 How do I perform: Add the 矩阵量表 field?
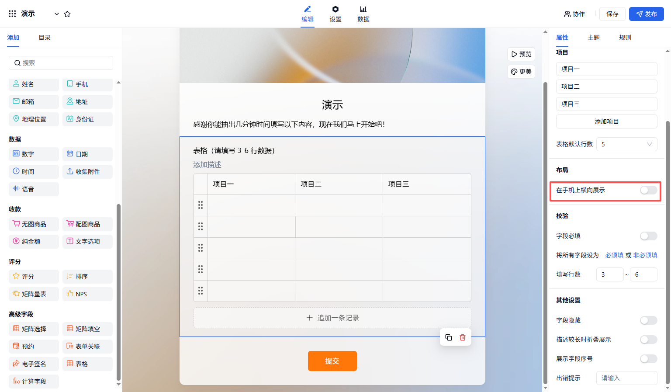click(34, 294)
